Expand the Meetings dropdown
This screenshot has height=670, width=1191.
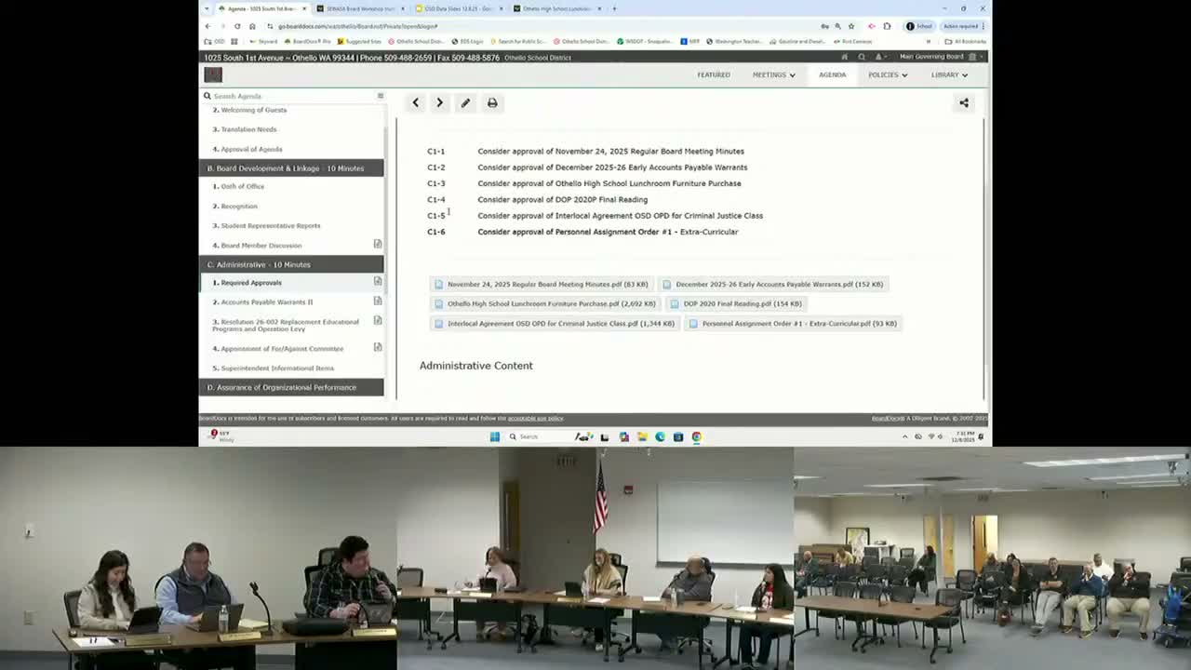(772, 74)
